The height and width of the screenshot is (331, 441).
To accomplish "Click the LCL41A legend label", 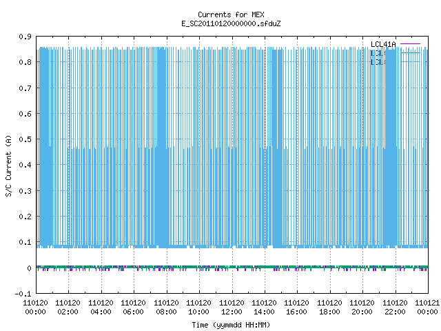I will [383, 44].
